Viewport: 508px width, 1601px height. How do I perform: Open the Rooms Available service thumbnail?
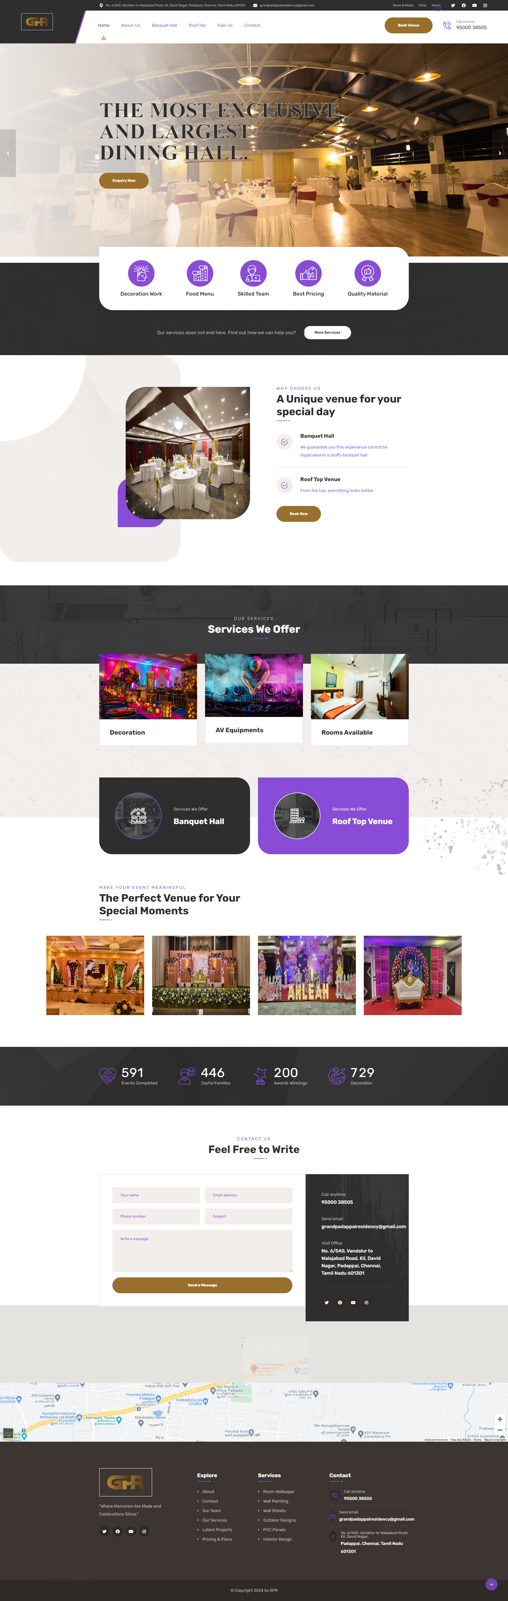(360, 686)
